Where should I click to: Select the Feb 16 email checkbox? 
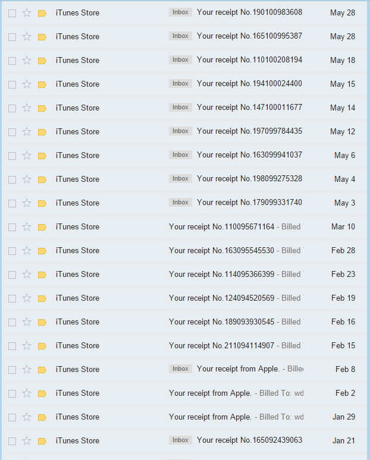pyautogui.click(x=12, y=322)
